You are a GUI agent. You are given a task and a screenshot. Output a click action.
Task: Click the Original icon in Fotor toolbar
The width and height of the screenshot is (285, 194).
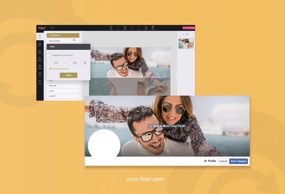[132, 28]
